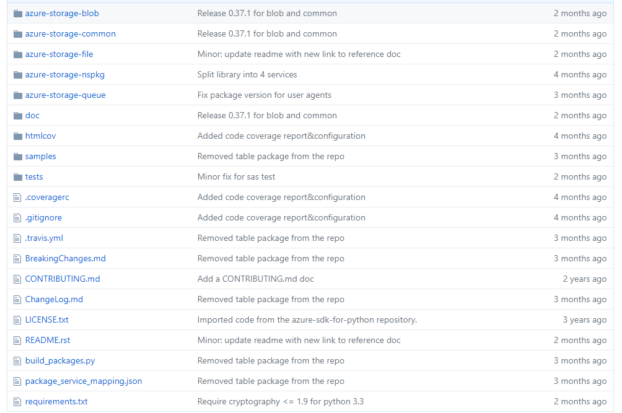
Task: Click the folder icon beside azure-storage-blob
Action: (17, 13)
